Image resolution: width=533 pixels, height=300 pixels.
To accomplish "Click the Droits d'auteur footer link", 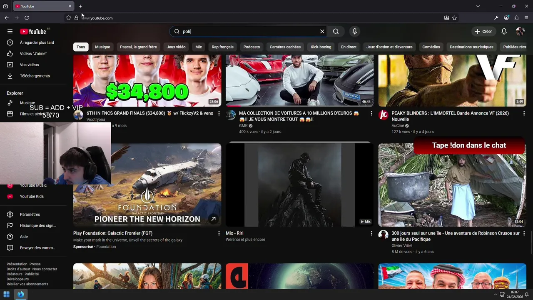I will tap(18, 269).
